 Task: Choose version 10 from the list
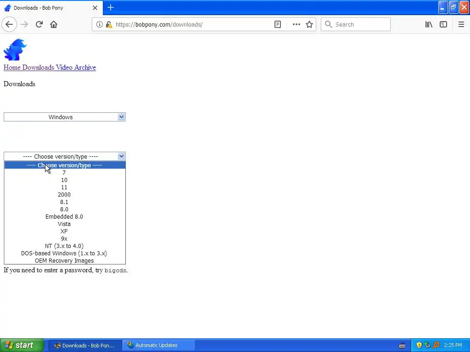pos(64,180)
